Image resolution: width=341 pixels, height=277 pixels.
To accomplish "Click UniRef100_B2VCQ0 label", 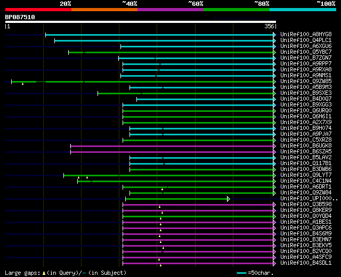I will (306, 251).
